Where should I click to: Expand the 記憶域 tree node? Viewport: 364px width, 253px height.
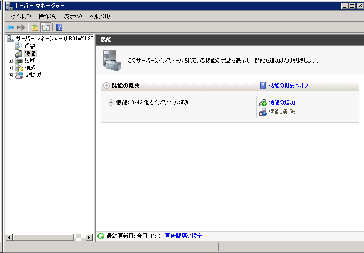point(10,75)
